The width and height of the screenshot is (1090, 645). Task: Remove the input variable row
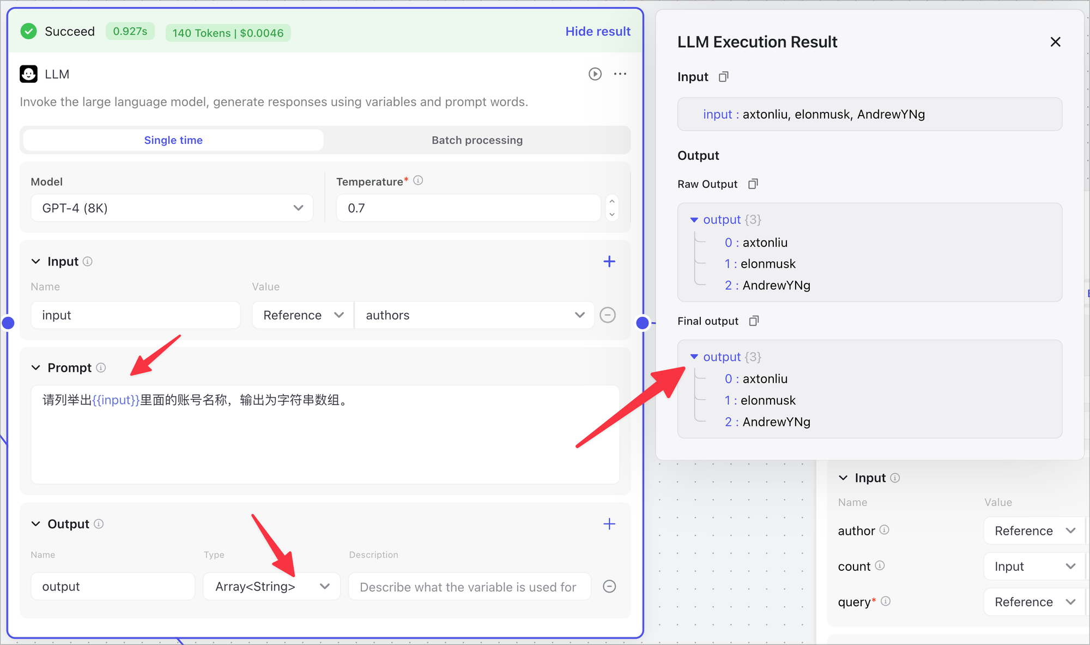[608, 315]
